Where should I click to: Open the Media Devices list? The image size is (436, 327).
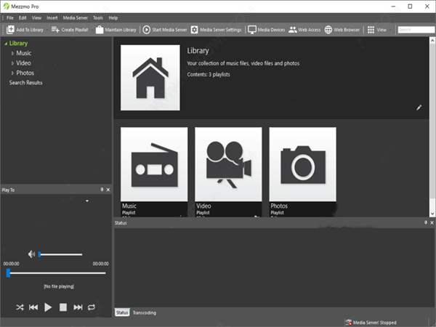[x=266, y=30]
